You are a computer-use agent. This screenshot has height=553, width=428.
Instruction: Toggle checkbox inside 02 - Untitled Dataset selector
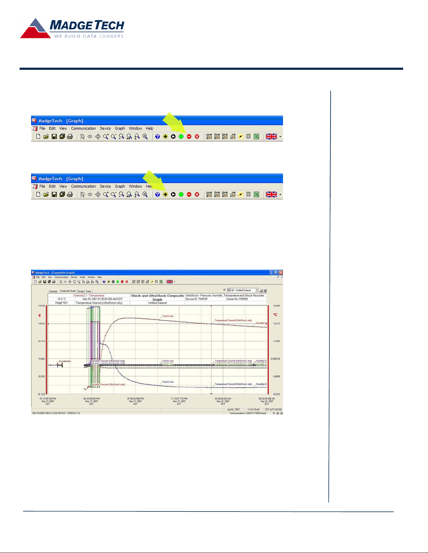click(229, 290)
